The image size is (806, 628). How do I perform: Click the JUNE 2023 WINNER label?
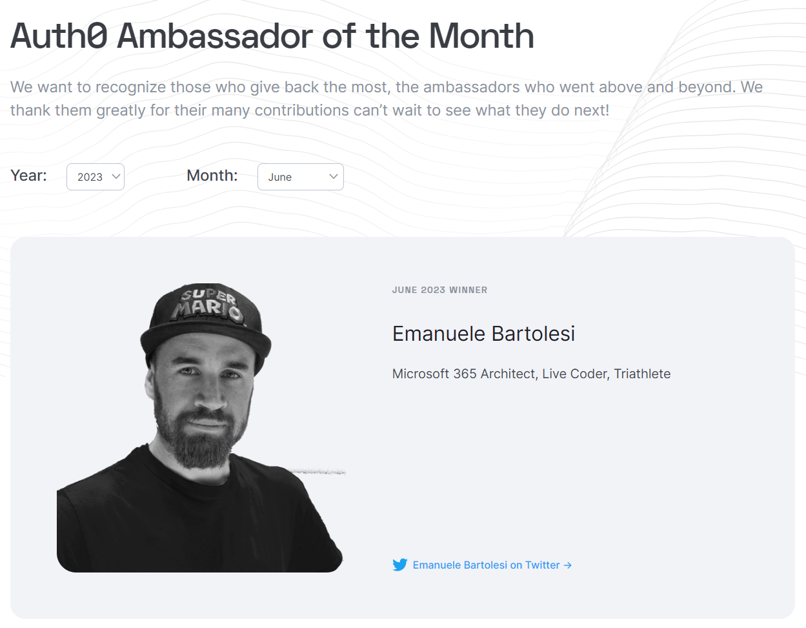439,290
